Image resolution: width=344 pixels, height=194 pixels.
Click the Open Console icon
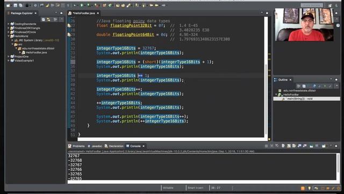point(324,146)
